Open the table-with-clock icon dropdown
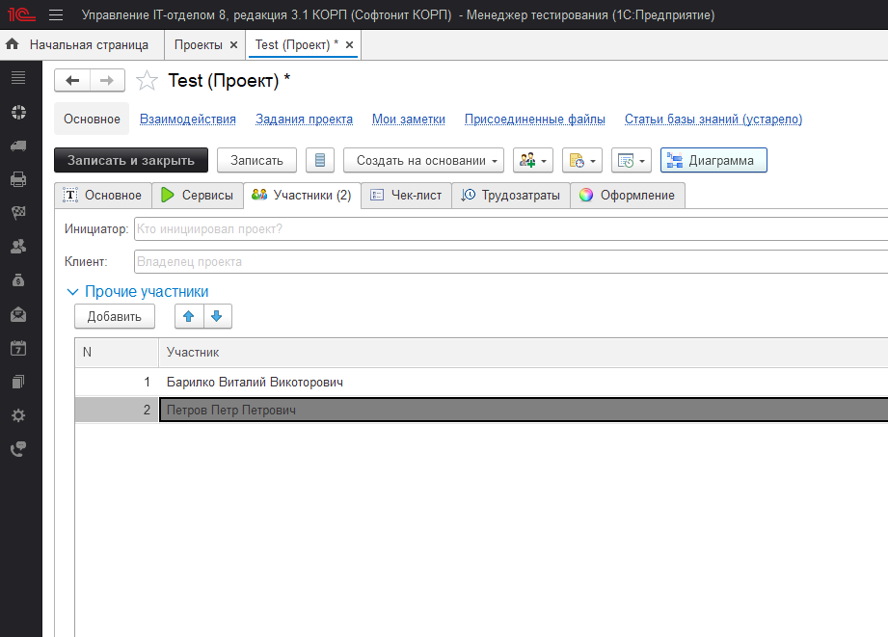The height and width of the screenshot is (637, 888). (631, 160)
